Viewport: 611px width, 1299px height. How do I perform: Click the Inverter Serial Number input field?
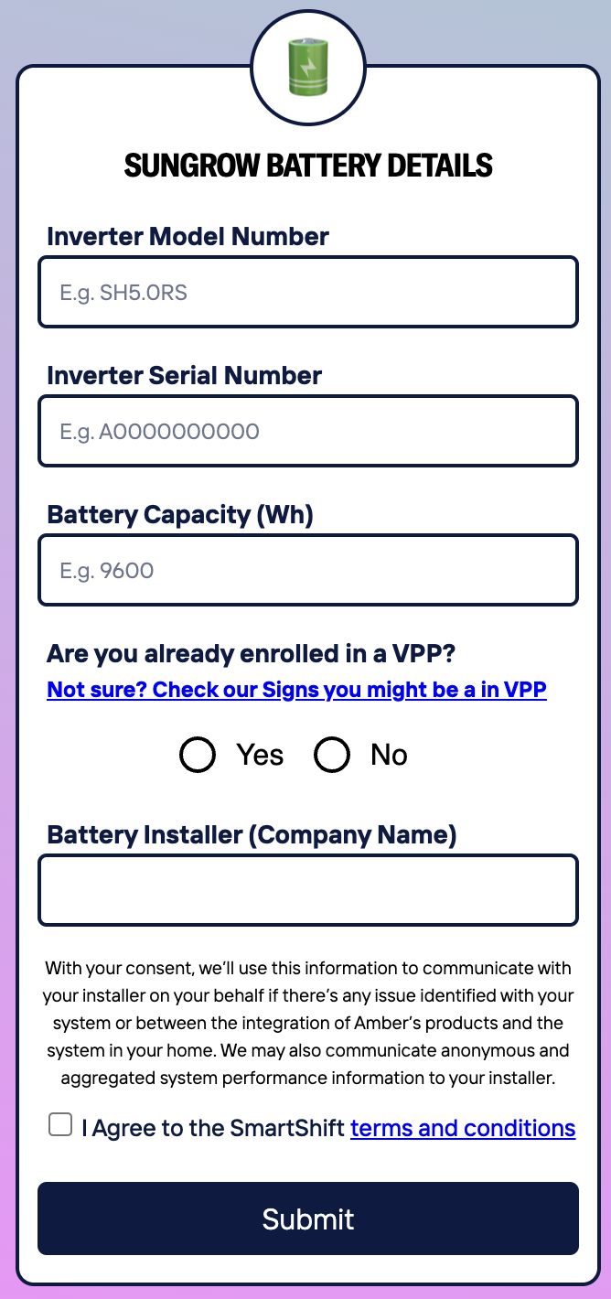coord(307,430)
